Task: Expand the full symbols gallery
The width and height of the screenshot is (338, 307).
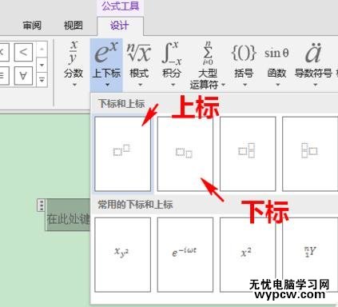Action: 42,80
